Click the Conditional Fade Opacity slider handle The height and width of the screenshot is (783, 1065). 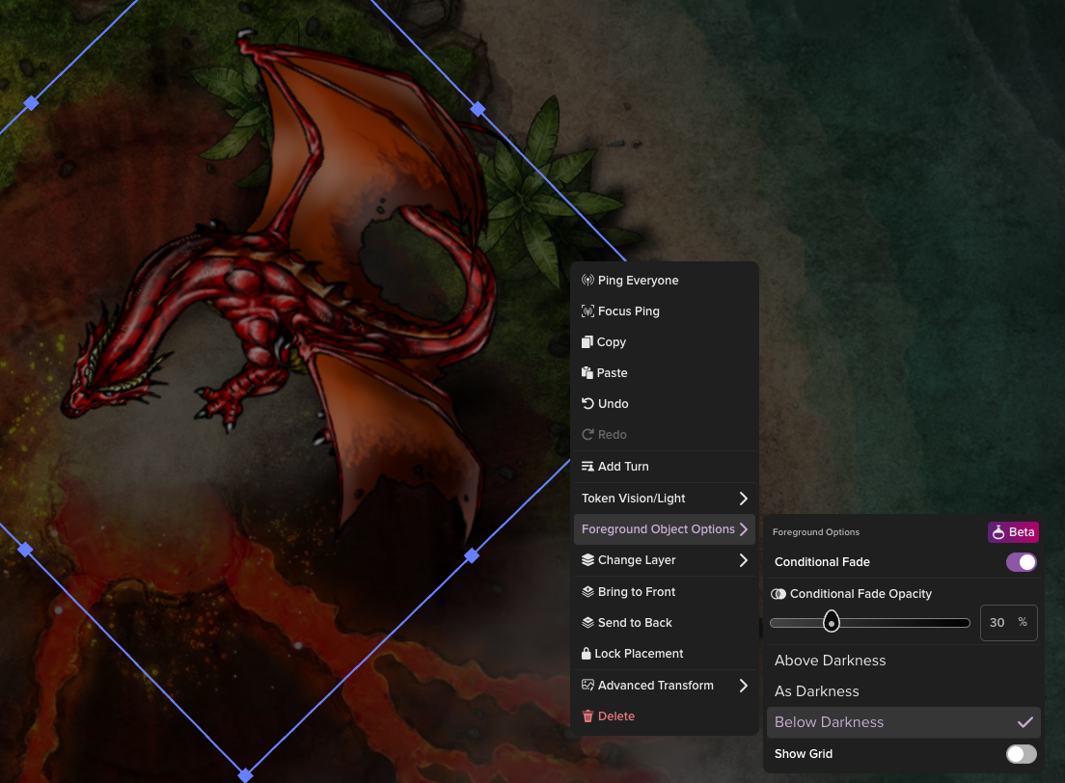click(831, 622)
